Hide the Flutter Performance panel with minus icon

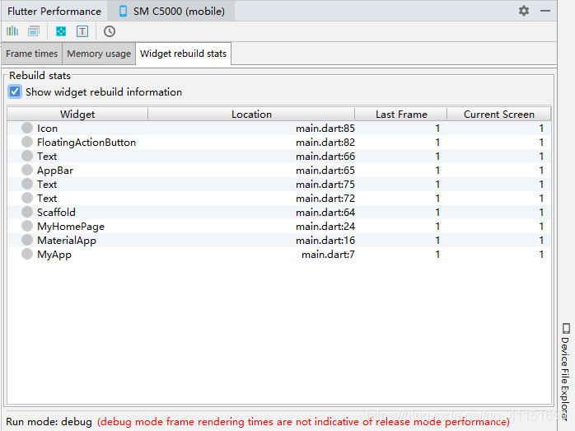point(545,11)
